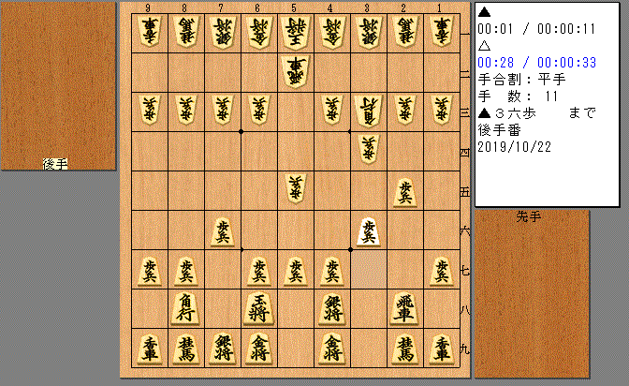Select gote's pawn at 1三
The image size is (629, 386).
coord(442,110)
